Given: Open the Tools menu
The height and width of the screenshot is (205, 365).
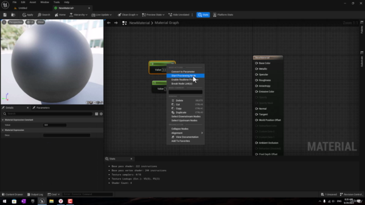Looking at the screenshot, I should [x=56, y=2].
